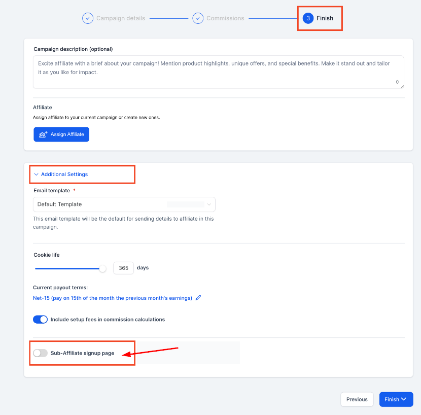Click the Commissions step checkmark icon
Screen dimensions: 421x415
click(x=198, y=18)
